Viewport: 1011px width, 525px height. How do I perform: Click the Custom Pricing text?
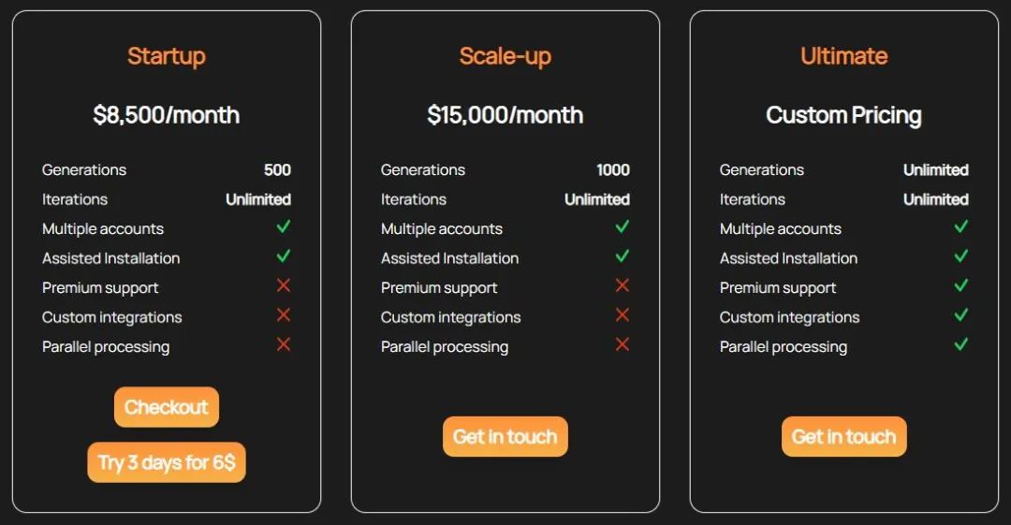point(843,115)
